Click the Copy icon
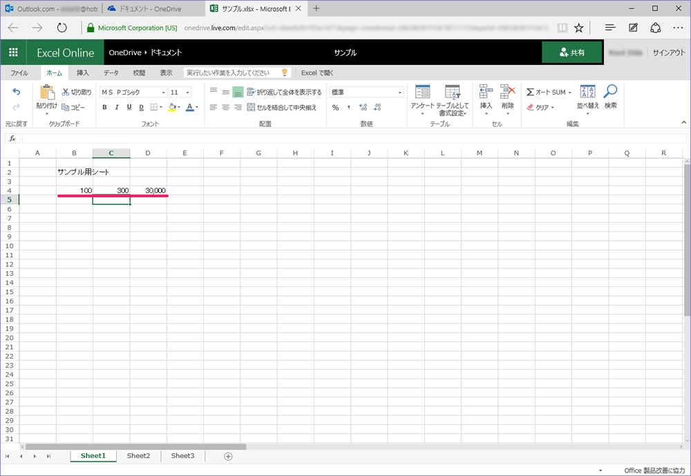 click(x=65, y=107)
